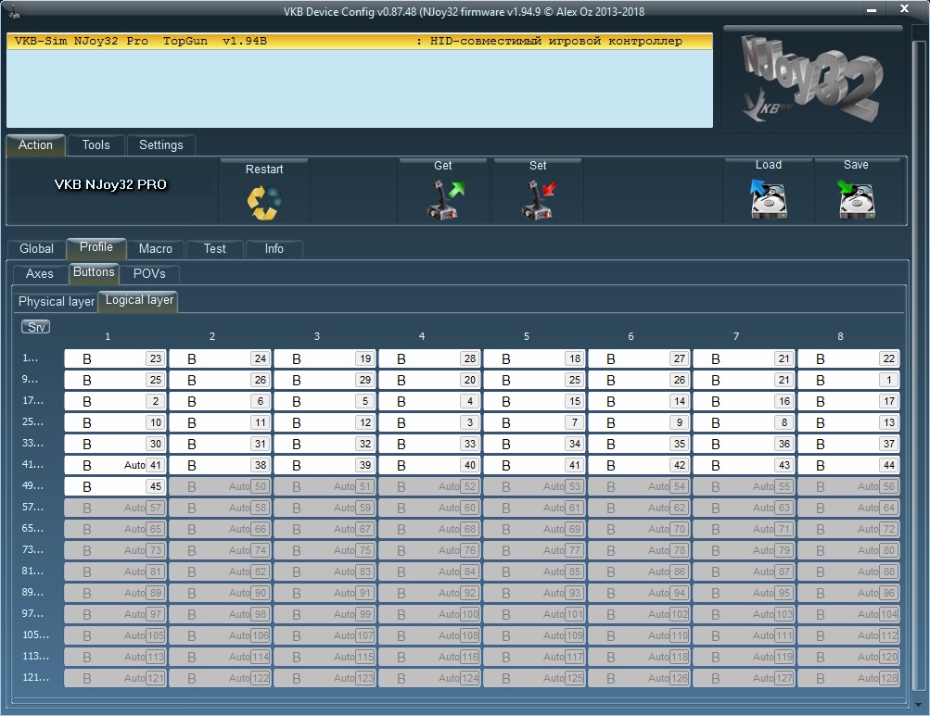Click the cell numbered 38 in row 41
Image resolution: width=930 pixels, height=716 pixels.
(x=220, y=465)
